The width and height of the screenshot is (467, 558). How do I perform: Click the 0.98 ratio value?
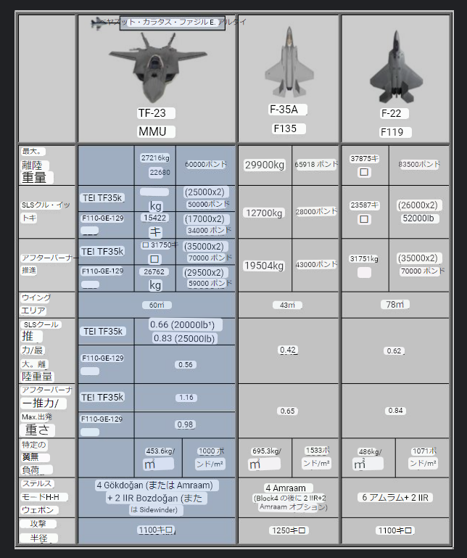click(186, 424)
